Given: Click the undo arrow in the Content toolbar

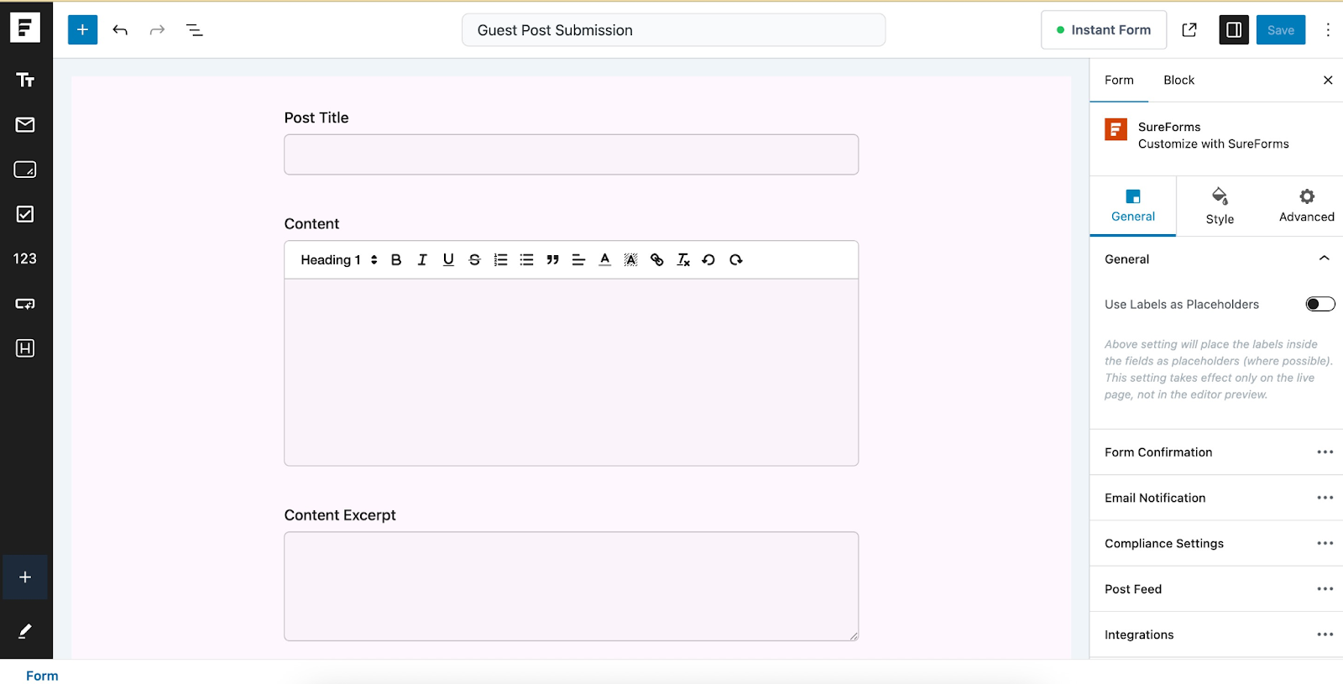Looking at the screenshot, I should point(708,259).
